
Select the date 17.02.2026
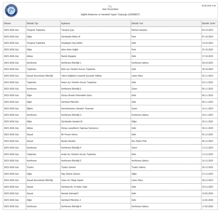(x=207, y=206)
